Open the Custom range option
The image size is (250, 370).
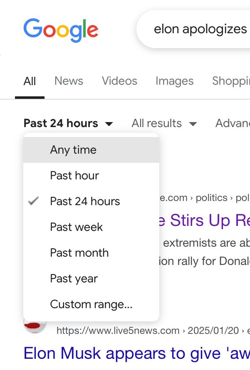pyautogui.click(x=91, y=304)
